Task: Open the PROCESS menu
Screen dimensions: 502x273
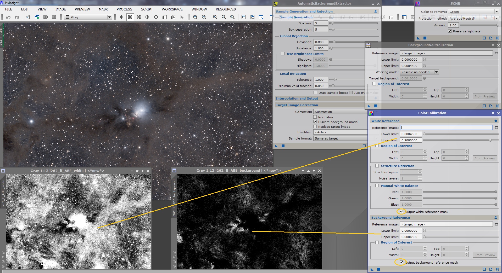Action: pos(124,9)
